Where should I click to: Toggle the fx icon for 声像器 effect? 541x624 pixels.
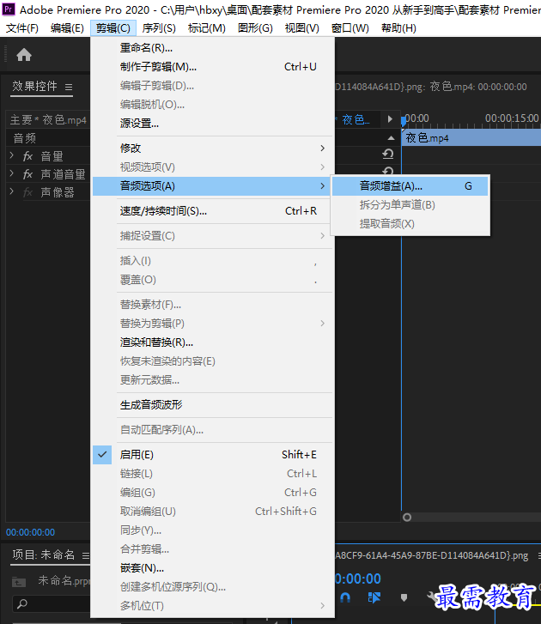(27, 192)
